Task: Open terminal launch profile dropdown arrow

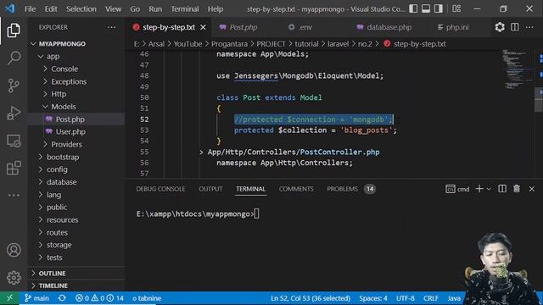Action: click(489, 189)
